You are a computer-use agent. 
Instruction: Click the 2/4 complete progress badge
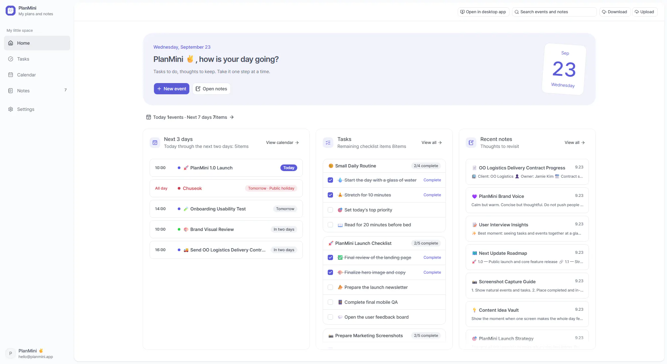click(x=426, y=166)
